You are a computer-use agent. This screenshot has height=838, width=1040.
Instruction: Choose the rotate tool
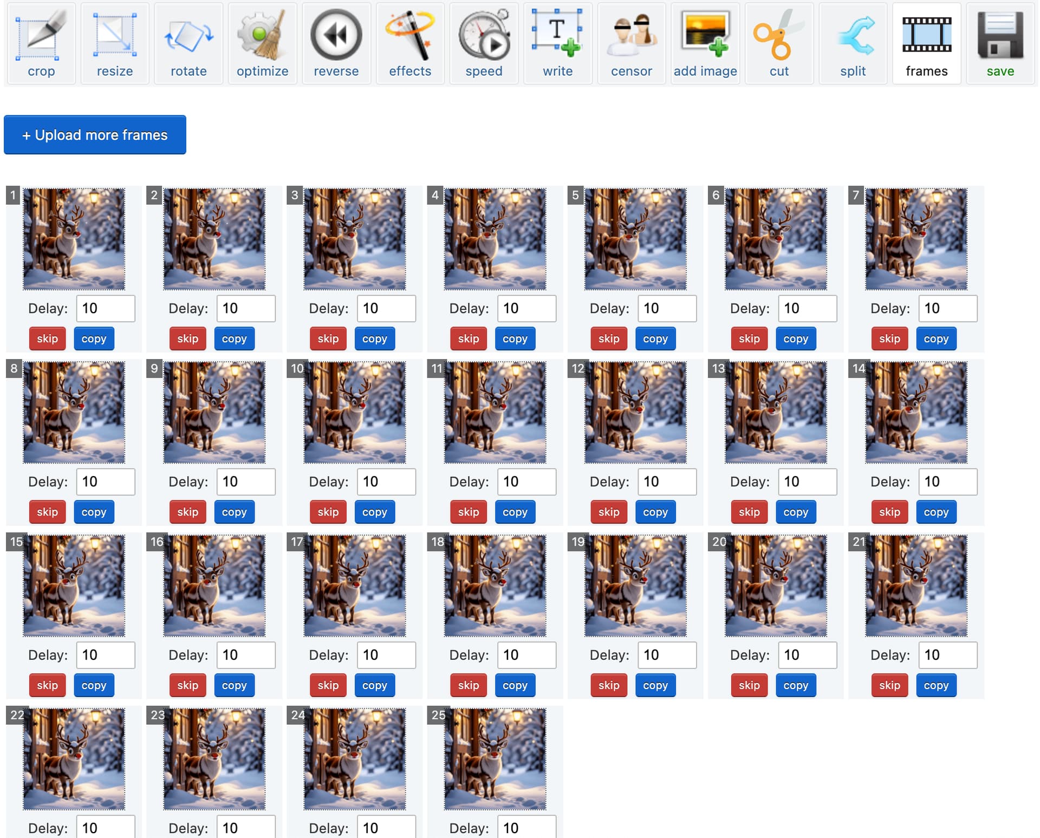pyautogui.click(x=188, y=43)
